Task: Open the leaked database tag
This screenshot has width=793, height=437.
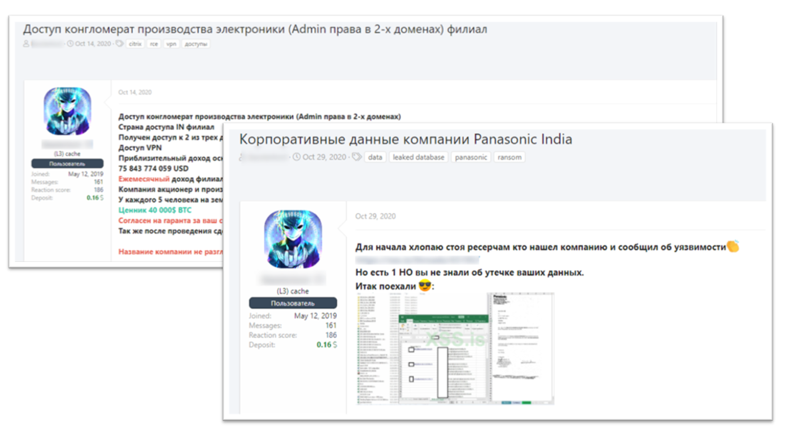Action: coord(418,157)
